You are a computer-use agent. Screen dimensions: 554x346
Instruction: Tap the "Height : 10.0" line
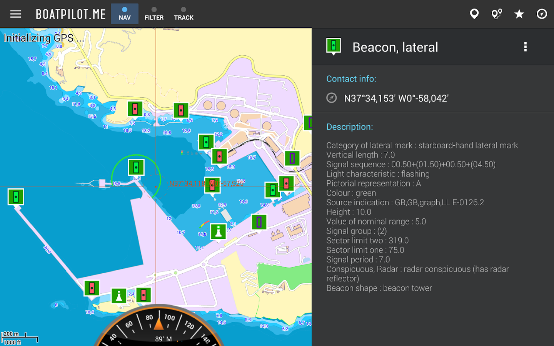(x=349, y=212)
